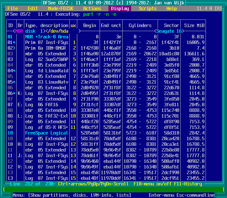Select the '/dev/hda' disk label
This screenshot has height=198, width=227.
(x=58, y=31)
